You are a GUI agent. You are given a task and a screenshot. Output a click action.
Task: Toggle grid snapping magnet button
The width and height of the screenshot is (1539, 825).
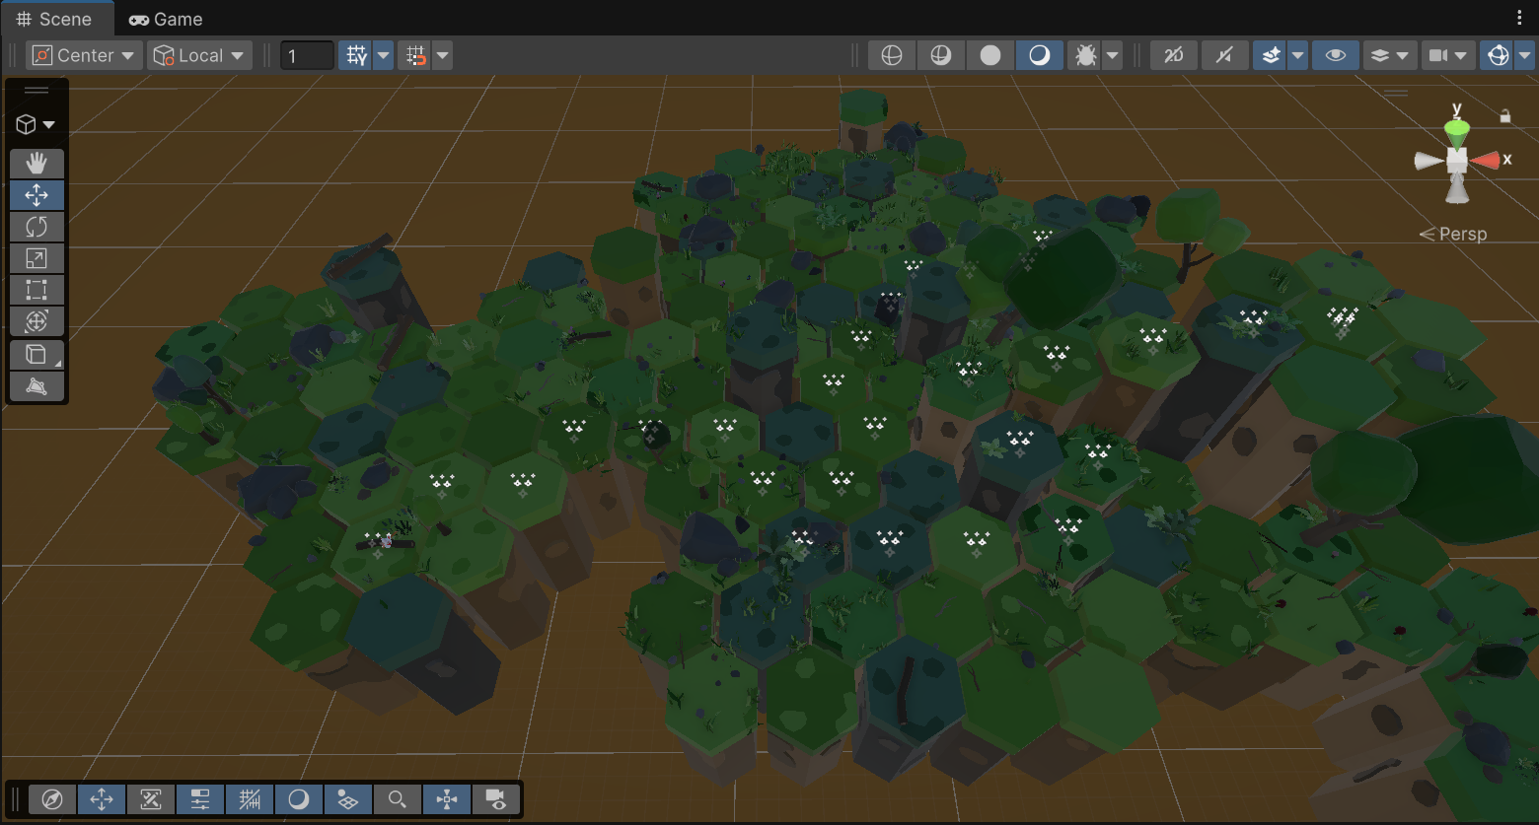click(x=415, y=55)
